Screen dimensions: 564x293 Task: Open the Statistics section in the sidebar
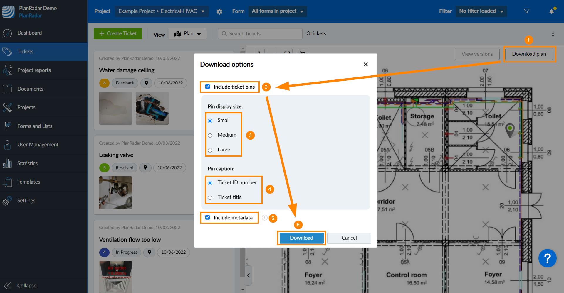[27, 163]
